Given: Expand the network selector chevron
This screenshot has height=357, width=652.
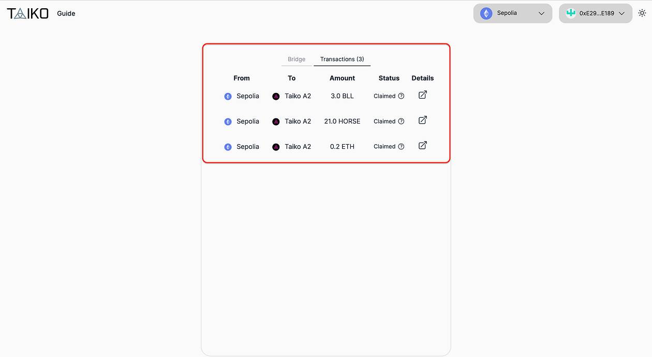Looking at the screenshot, I should coord(541,13).
